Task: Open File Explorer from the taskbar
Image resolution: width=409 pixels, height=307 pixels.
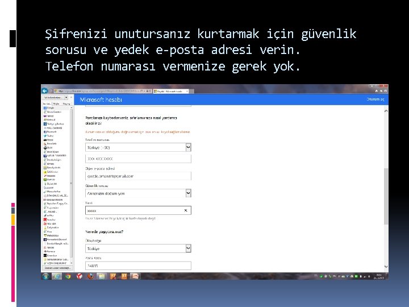Action: [102, 276]
